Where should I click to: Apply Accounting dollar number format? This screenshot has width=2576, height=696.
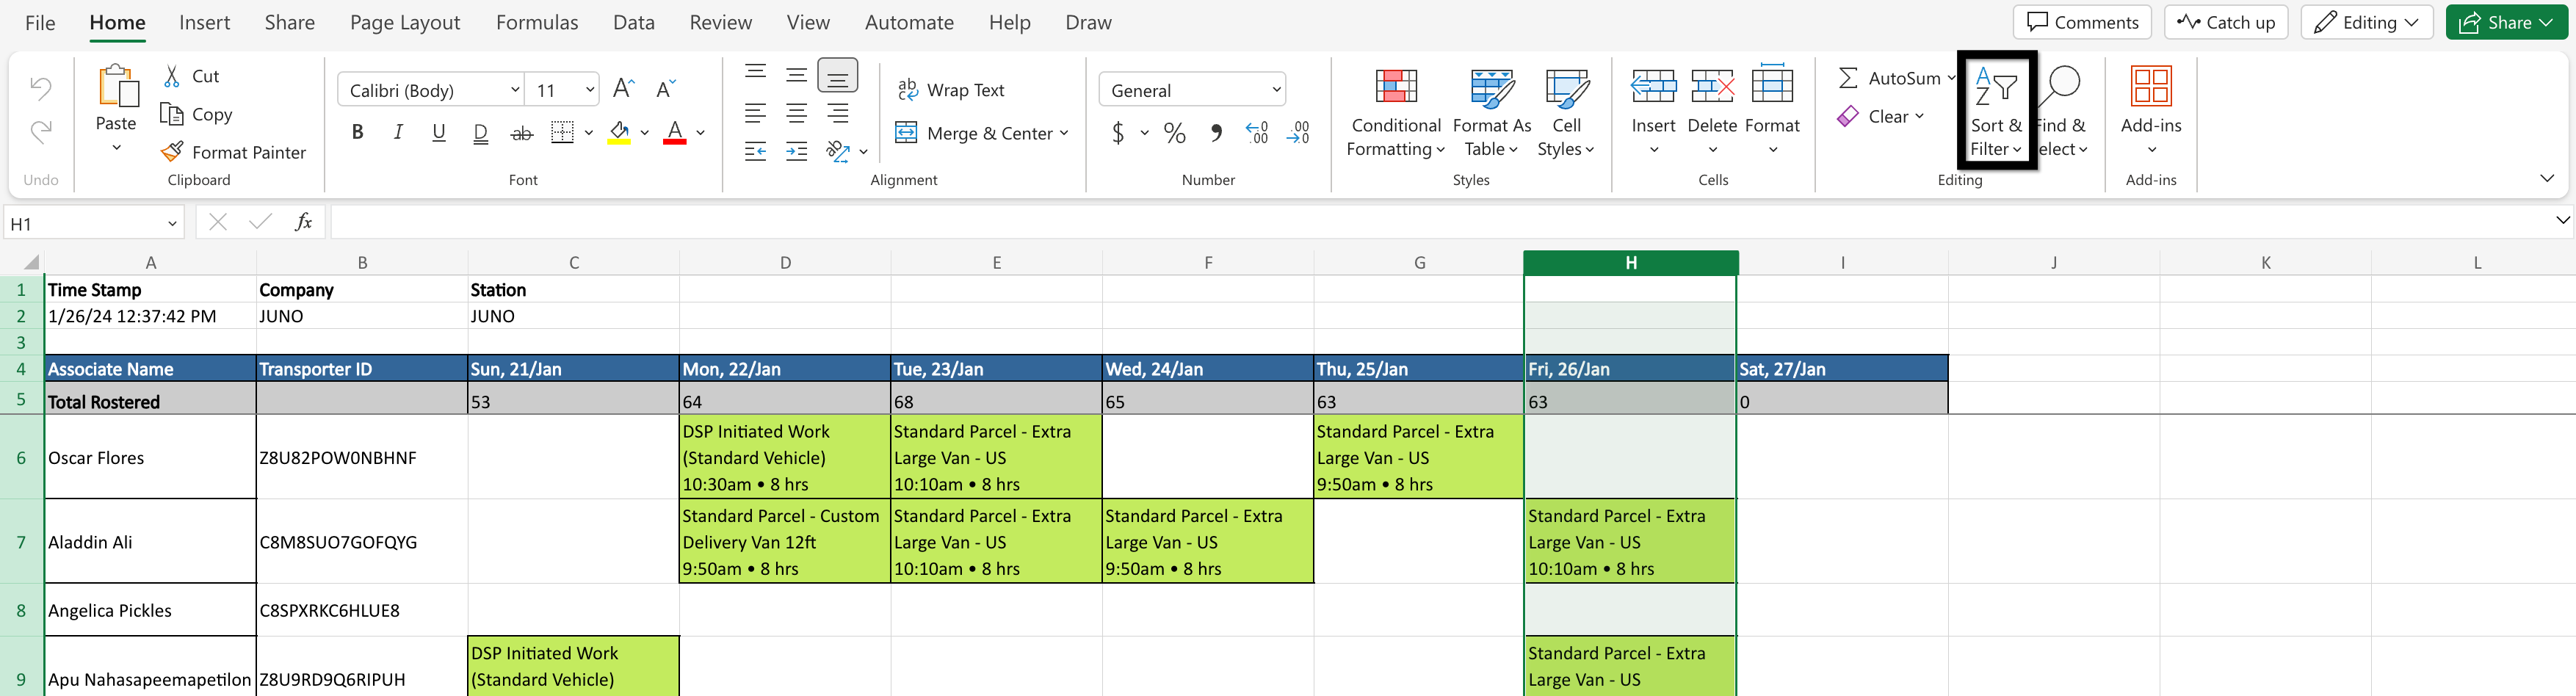1118,133
